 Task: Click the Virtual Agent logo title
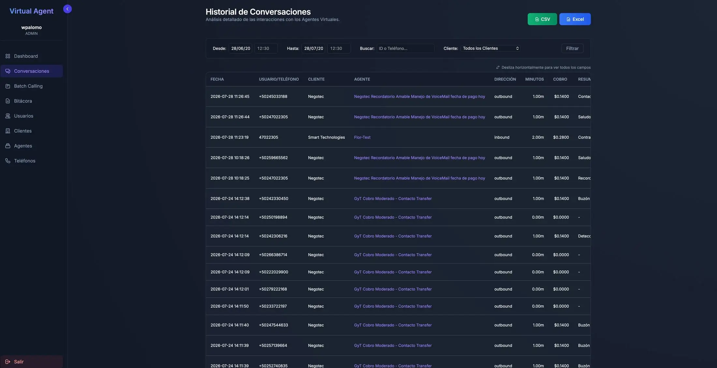pyautogui.click(x=31, y=11)
